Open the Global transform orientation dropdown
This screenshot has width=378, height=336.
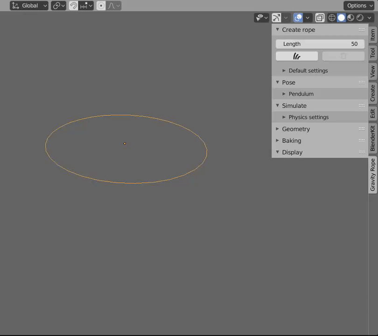point(29,6)
